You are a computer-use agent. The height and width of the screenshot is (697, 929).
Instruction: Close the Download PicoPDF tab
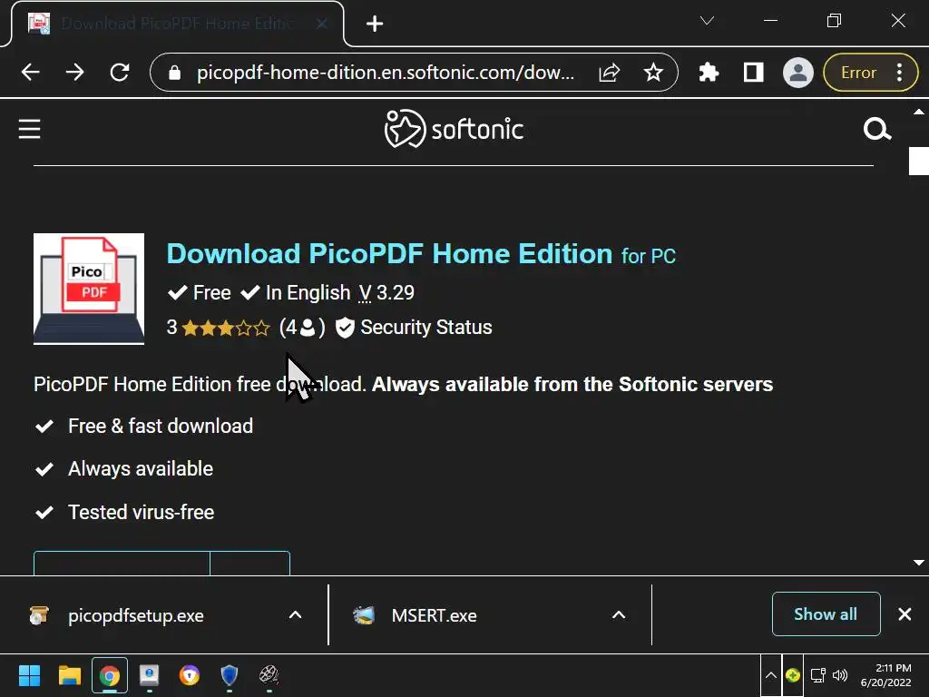pos(322,24)
